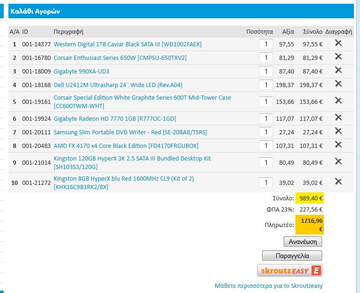
Task: Select the product ID 001-21272
Action: click(x=36, y=183)
